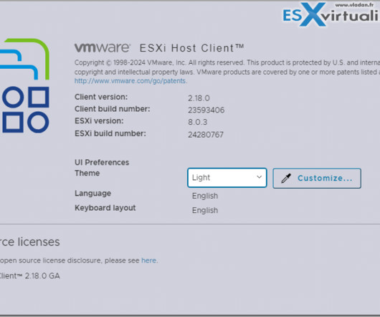Select the client version value 2.18.0
The image size is (380, 317).
point(199,98)
